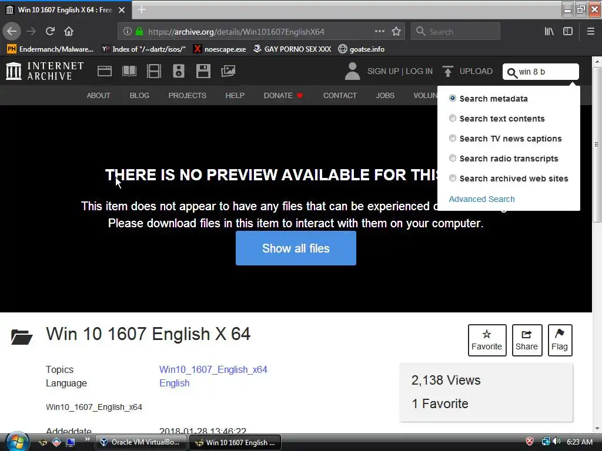The width and height of the screenshot is (602, 451).
Task: Reload the current page
Action: tap(50, 32)
